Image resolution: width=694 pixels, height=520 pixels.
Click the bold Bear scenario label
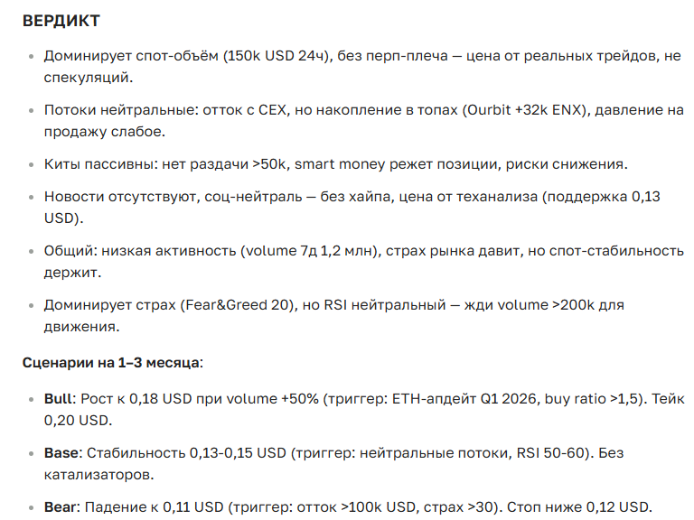pyautogui.click(x=61, y=506)
